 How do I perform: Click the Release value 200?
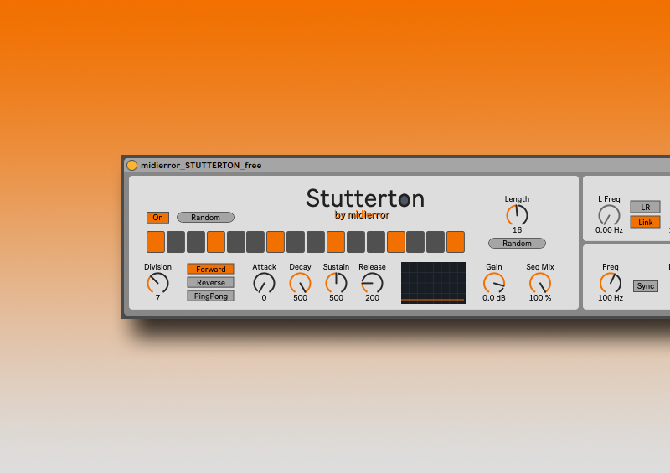click(372, 298)
